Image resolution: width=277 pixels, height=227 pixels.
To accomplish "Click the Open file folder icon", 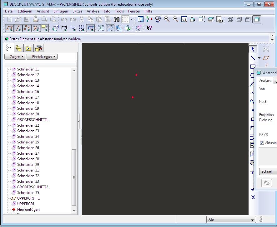I will [x=18, y=19].
